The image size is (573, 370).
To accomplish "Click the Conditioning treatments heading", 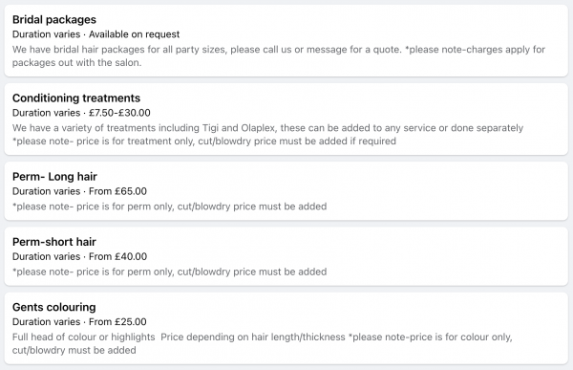I will coord(76,98).
